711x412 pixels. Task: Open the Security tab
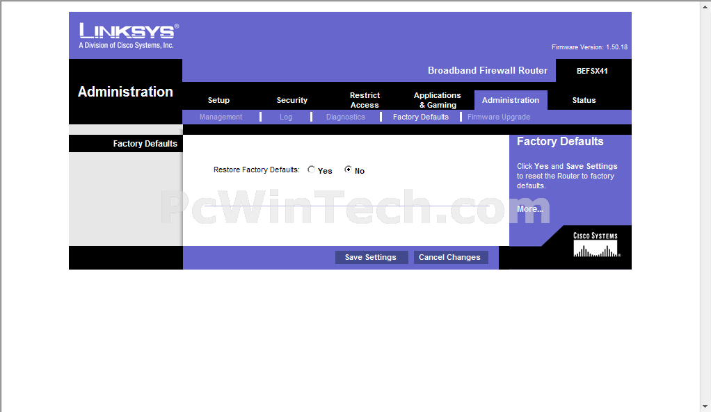click(x=292, y=100)
